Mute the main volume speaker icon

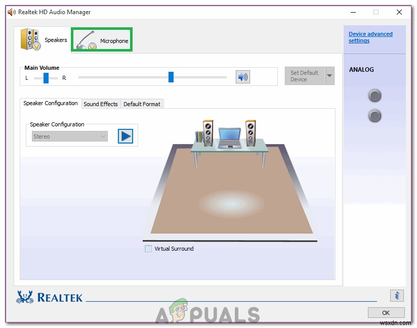tap(243, 77)
